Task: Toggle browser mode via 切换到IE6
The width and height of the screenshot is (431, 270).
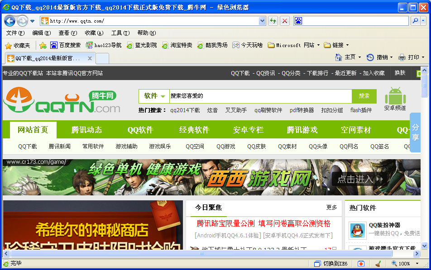Action: tap(331, 264)
